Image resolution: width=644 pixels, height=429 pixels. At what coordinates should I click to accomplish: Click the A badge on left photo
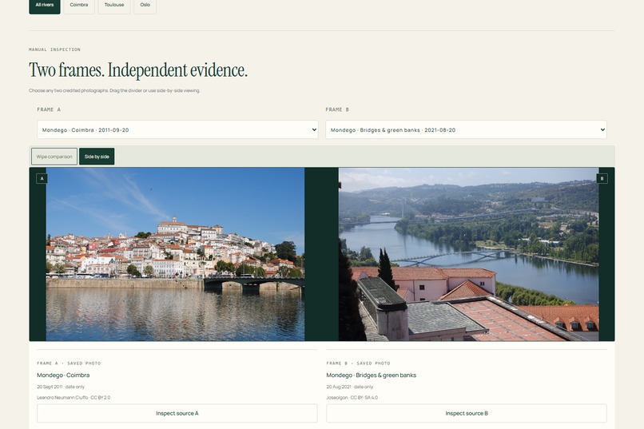tap(42, 179)
